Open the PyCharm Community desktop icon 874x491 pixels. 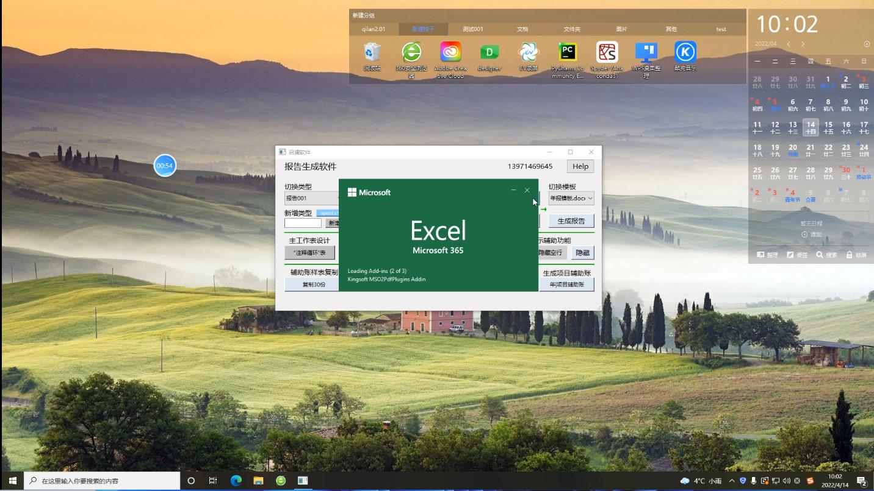[x=568, y=53]
